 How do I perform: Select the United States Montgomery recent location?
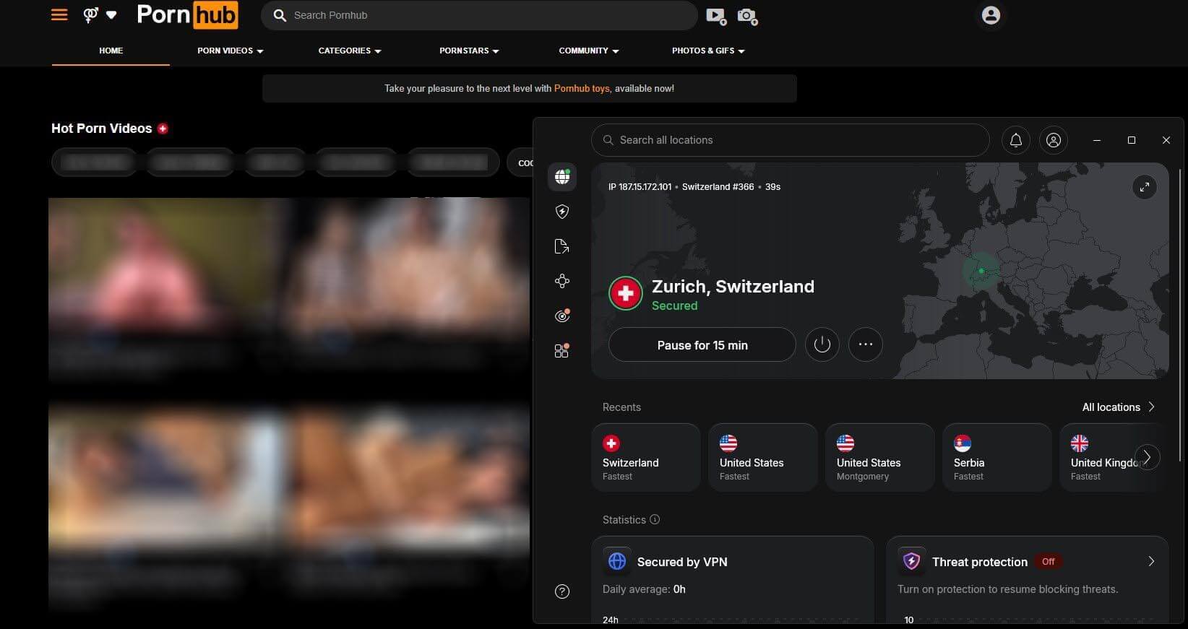click(x=879, y=458)
